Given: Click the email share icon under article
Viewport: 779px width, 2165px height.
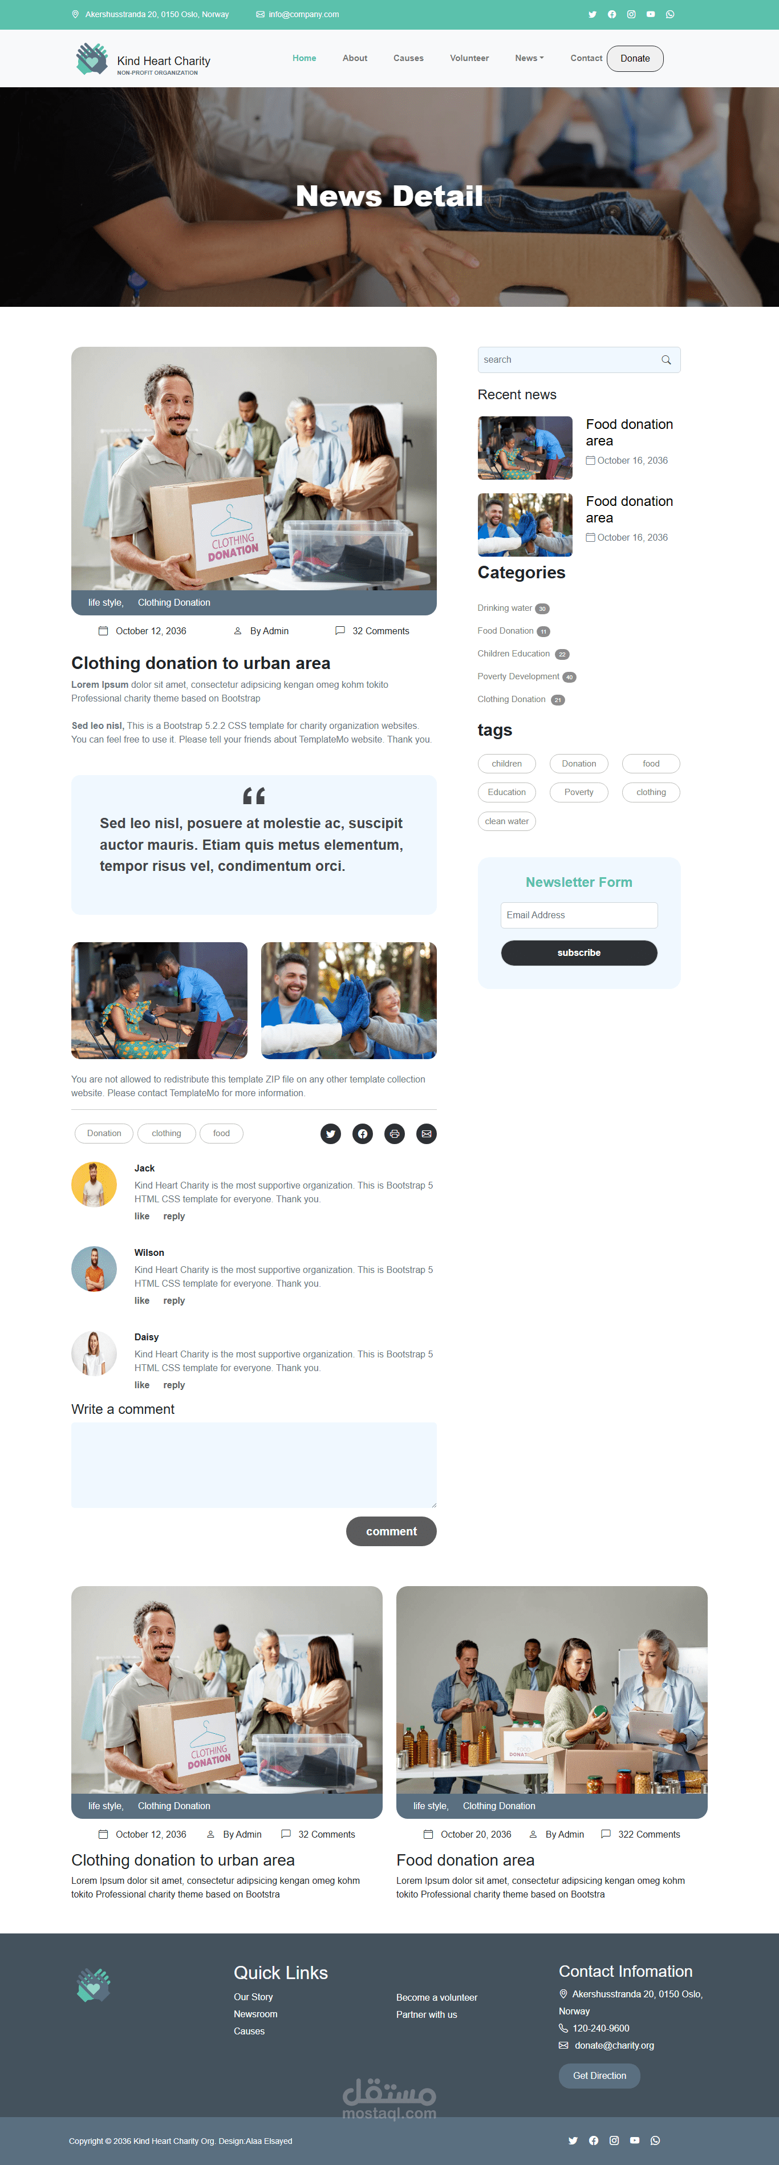Looking at the screenshot, I should pos(426,1134).
